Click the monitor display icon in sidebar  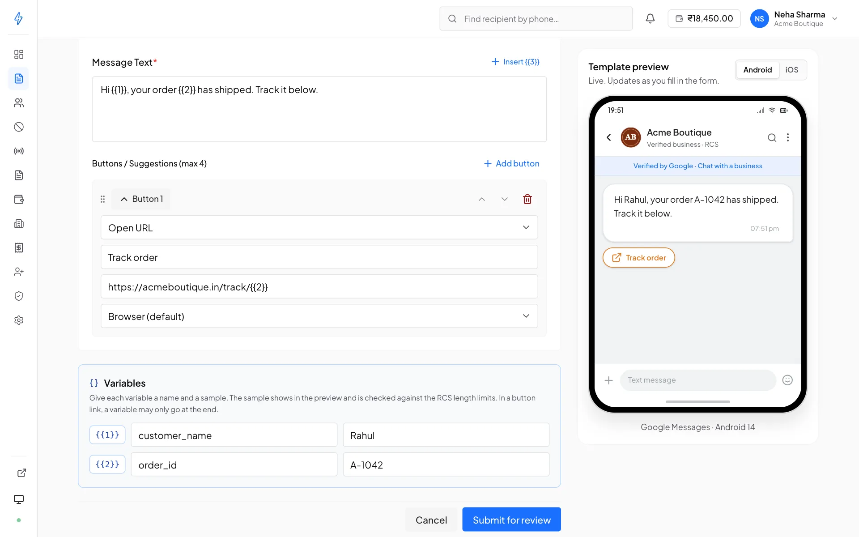coord(19,499)
